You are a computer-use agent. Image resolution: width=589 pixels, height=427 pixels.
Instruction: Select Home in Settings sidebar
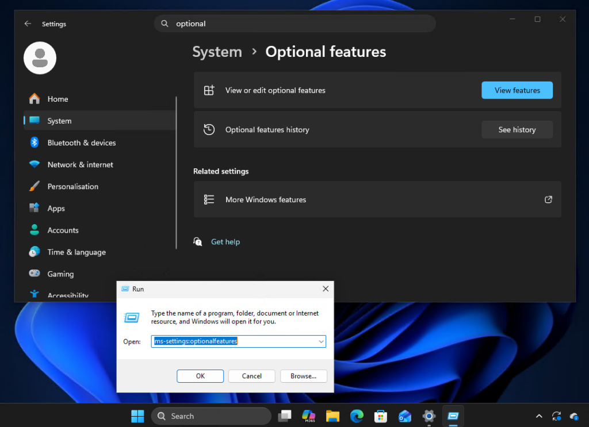(x=100, y=99)
